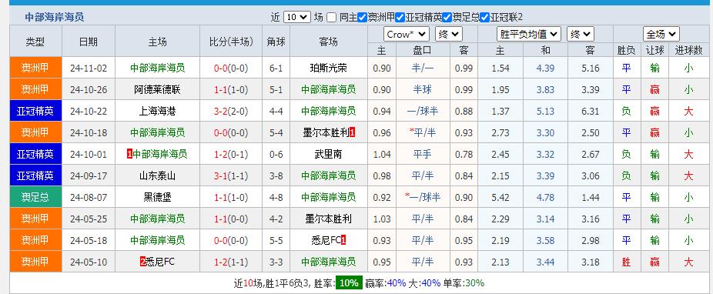Click the 中部海岸海员 team title

pos(54,18)
